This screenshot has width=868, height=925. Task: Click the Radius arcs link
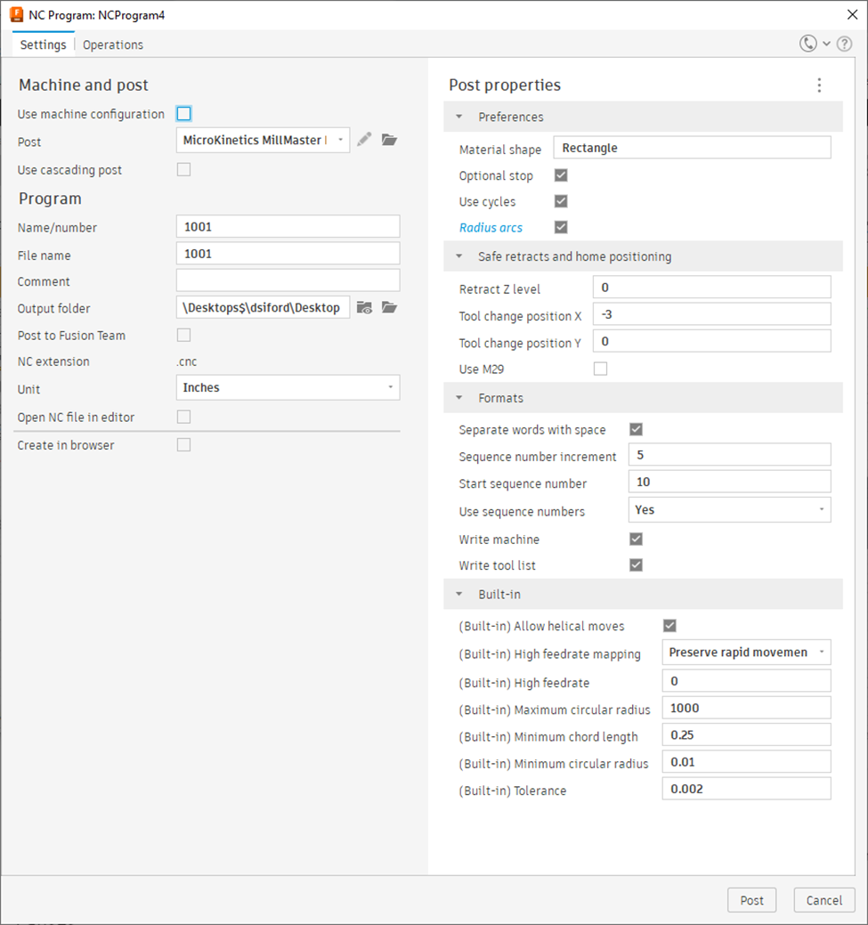(x=491, y=227)
